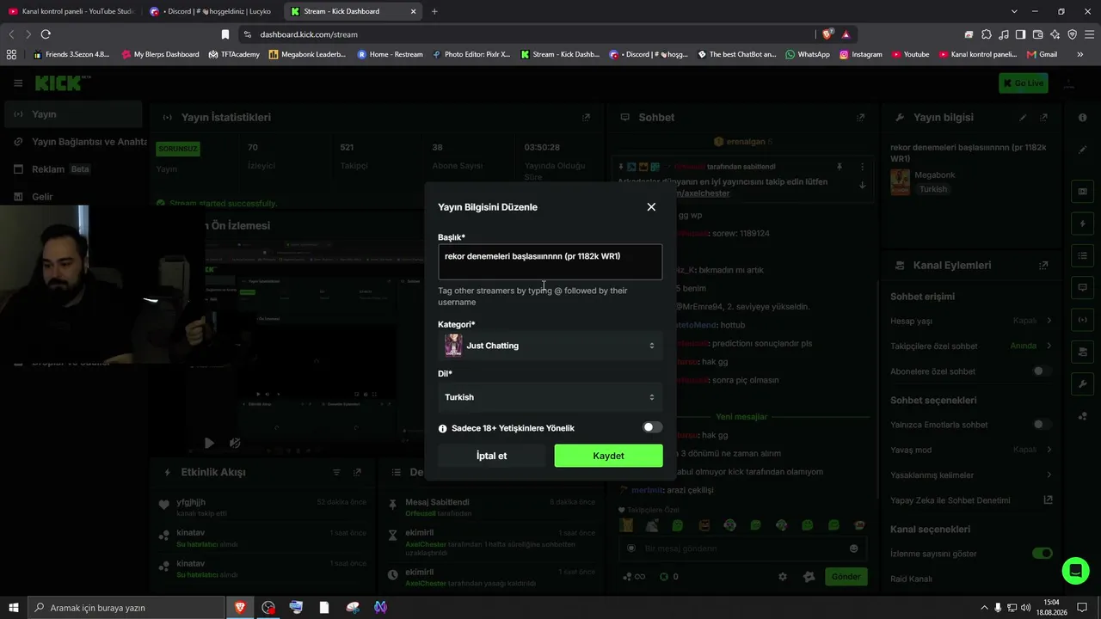This screenshot has width=1101, height=619.
Task: Open the Brave browser main menu
Action: click(1089, 34)
